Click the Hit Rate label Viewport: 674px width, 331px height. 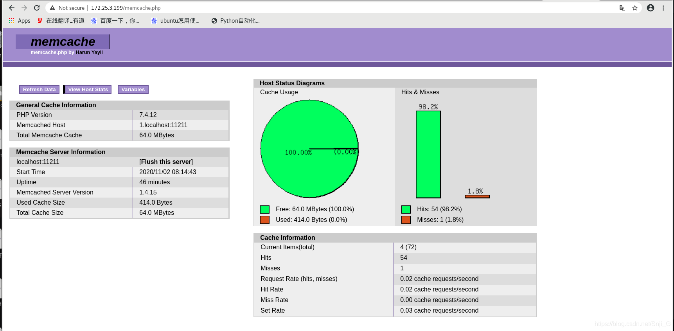(272, 290)
